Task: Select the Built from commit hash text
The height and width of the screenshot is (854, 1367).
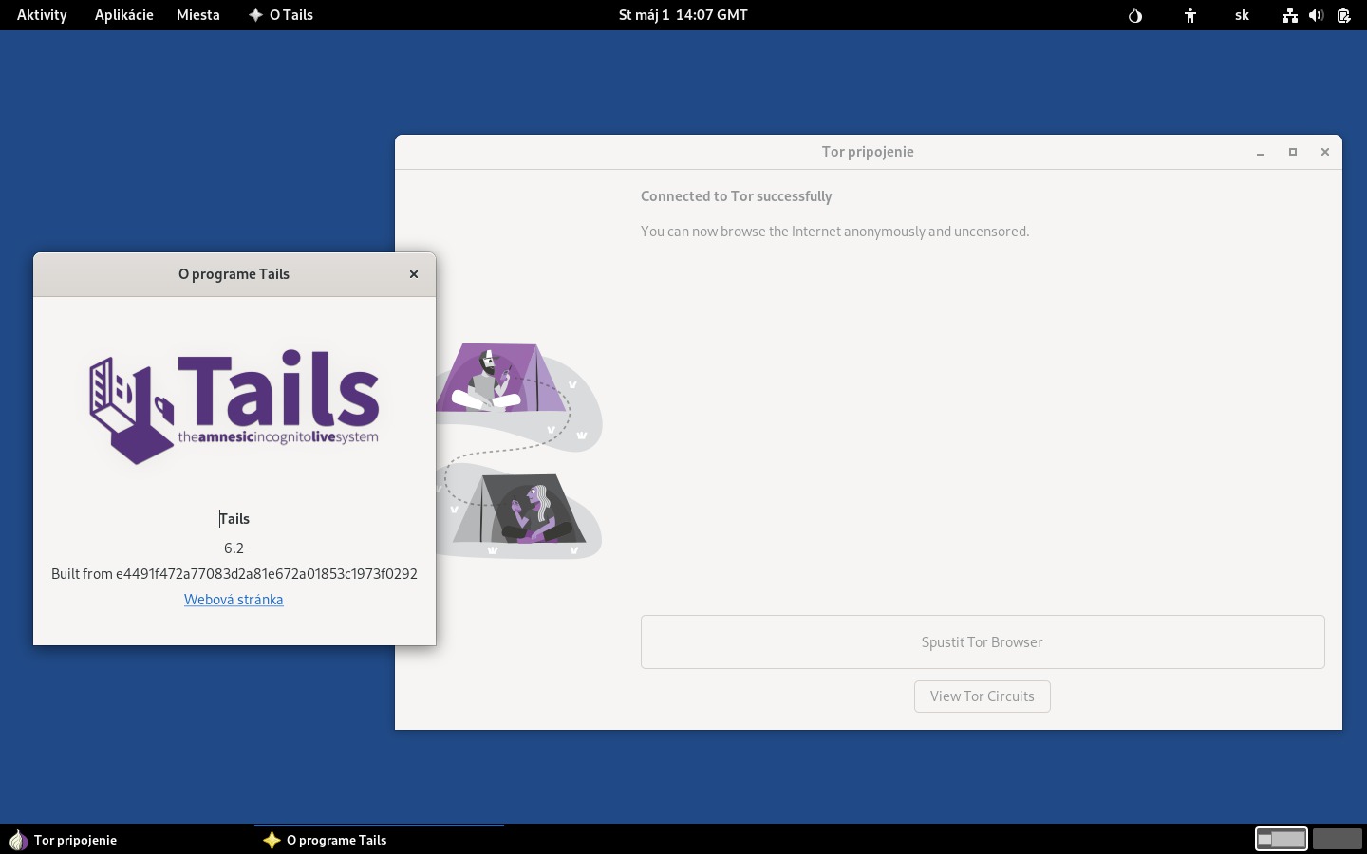Action: [234, 574]
